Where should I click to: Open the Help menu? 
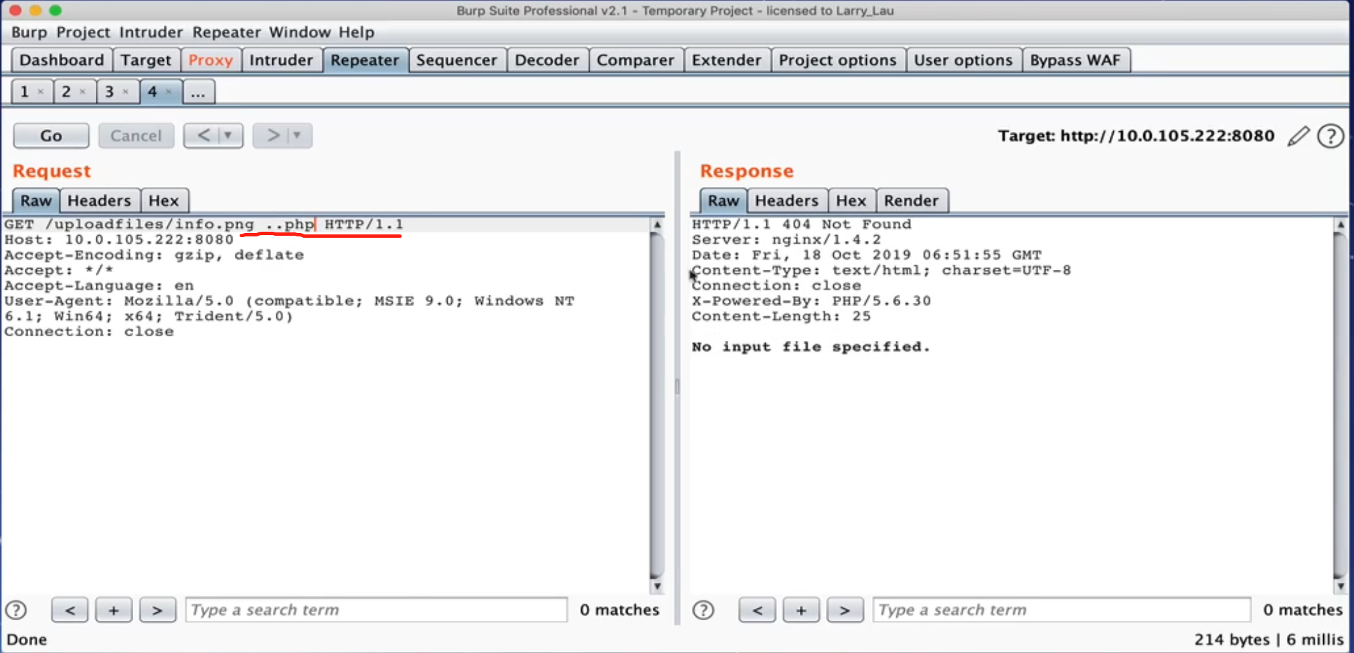coord(357,32)
